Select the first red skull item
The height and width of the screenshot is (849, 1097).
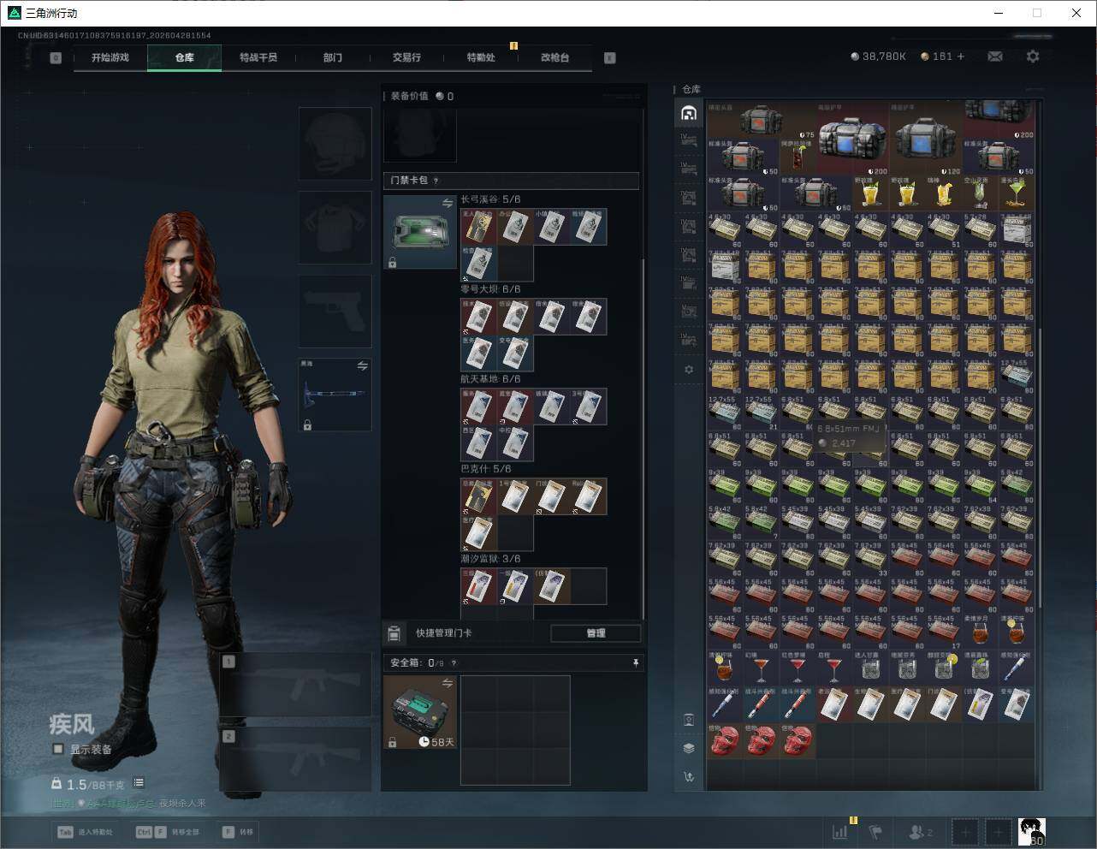(x=725, y=740)
